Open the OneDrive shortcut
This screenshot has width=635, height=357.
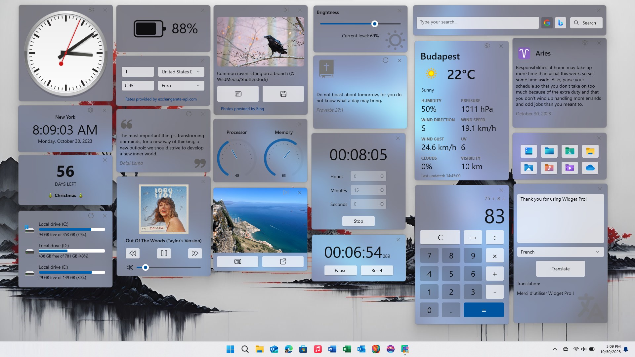coord(590,168)
